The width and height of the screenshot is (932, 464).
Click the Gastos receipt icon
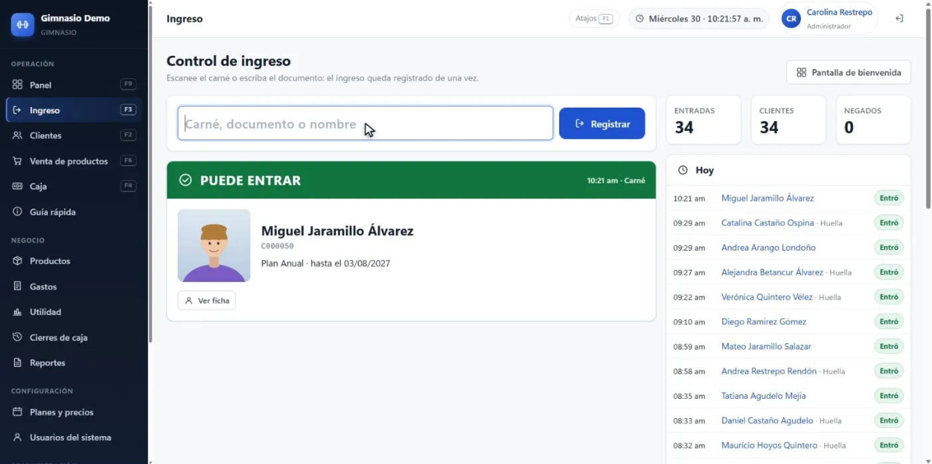(17, 287)
